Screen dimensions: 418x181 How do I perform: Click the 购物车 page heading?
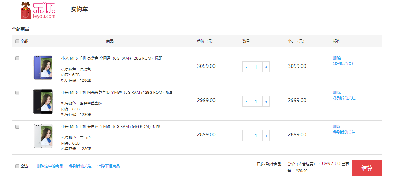(79, 10)
